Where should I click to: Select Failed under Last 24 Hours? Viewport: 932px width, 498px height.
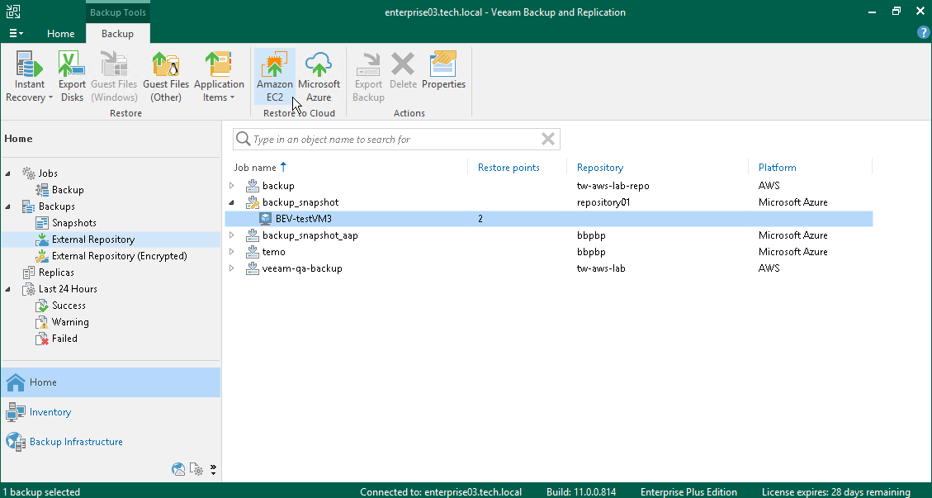pos(64,339)
